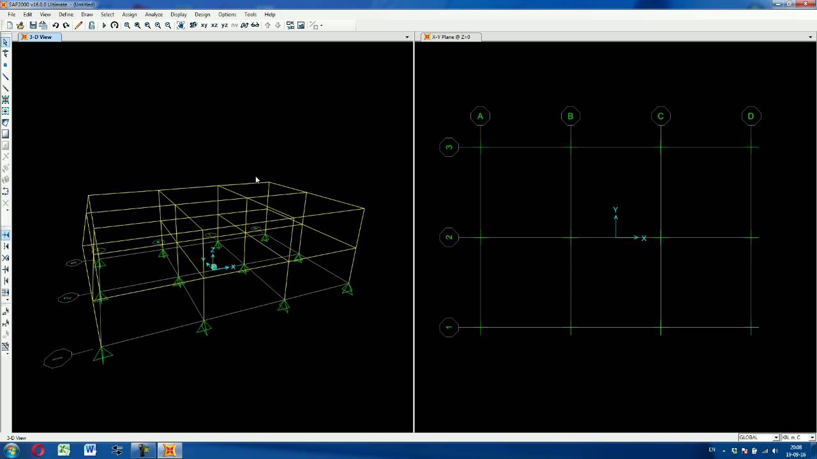Select the Quick Draw Braces tool
Image resolution: width=817 pixels, height=459 pixels.
pyautogui.click(x=6, y=99)
